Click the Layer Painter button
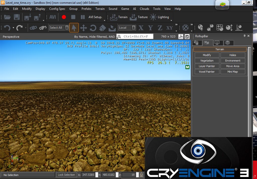The width and height of the screenshot is (257, 179). (207, 66)
